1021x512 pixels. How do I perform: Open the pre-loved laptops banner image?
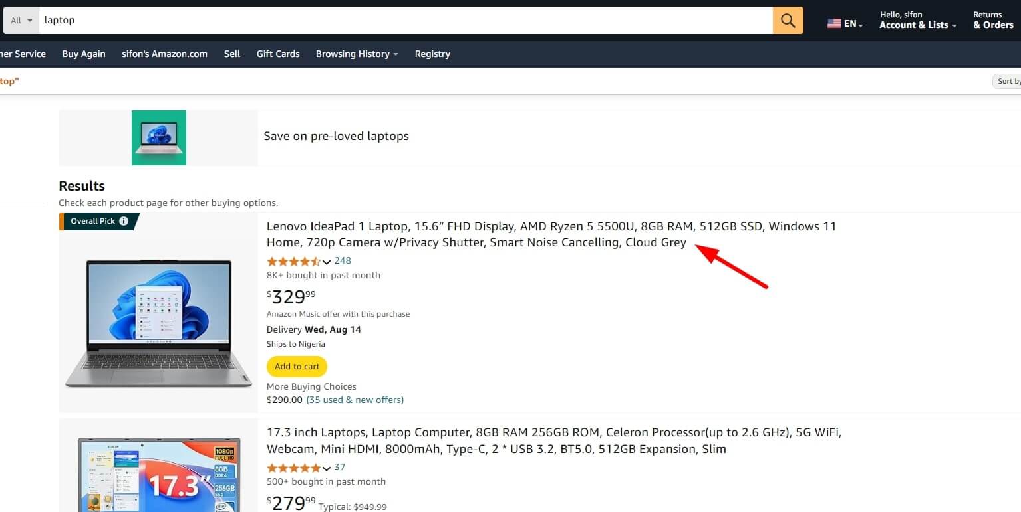(x=158, y=137)
